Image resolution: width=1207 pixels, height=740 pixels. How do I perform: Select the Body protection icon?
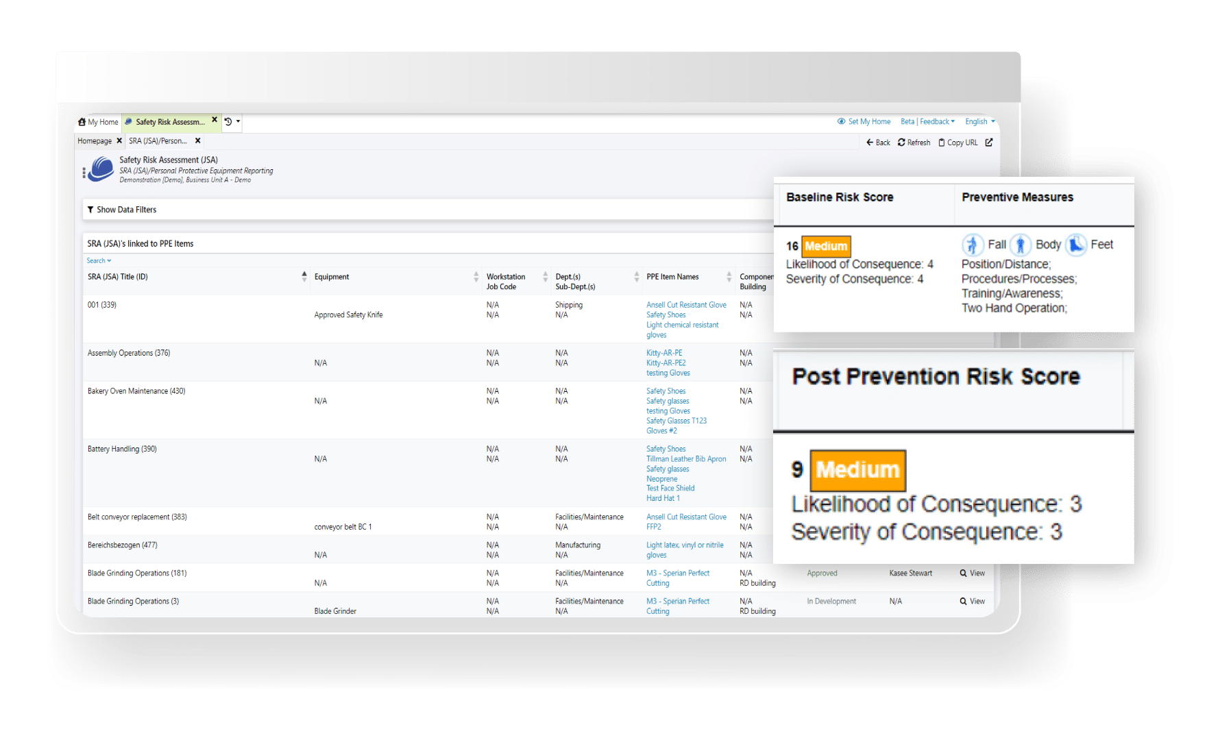pyautogui.click(x=1021, y=245)
